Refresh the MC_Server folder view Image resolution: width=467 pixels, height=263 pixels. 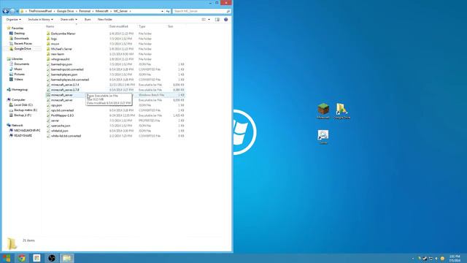tap(168, 11)
